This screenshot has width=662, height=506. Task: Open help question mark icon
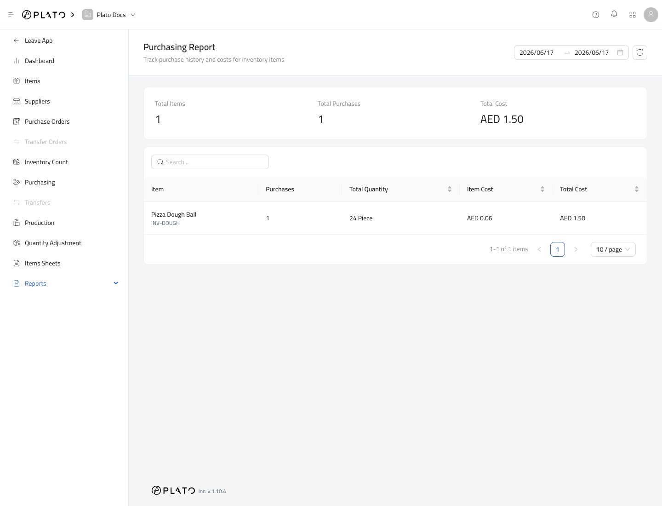click(x=596, y=15)
